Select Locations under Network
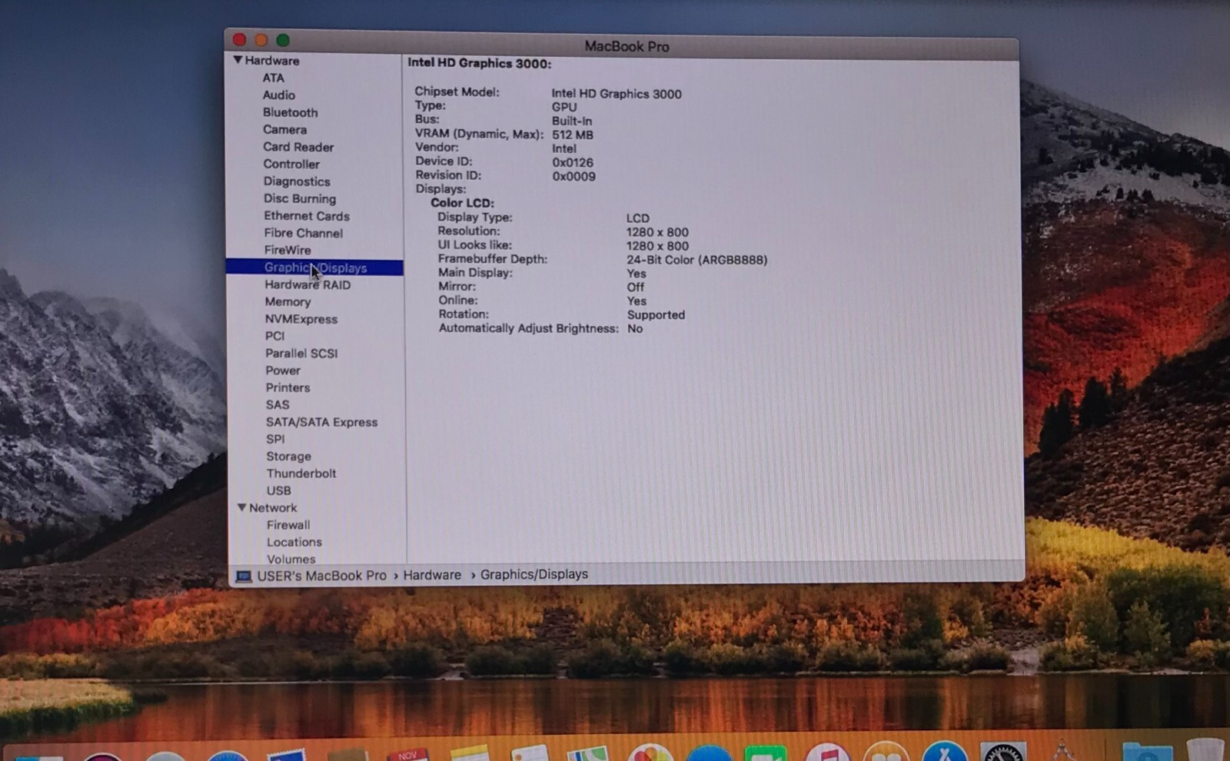Image resolution: width=1230 pixels, height=761 pixels. [294, 542]
